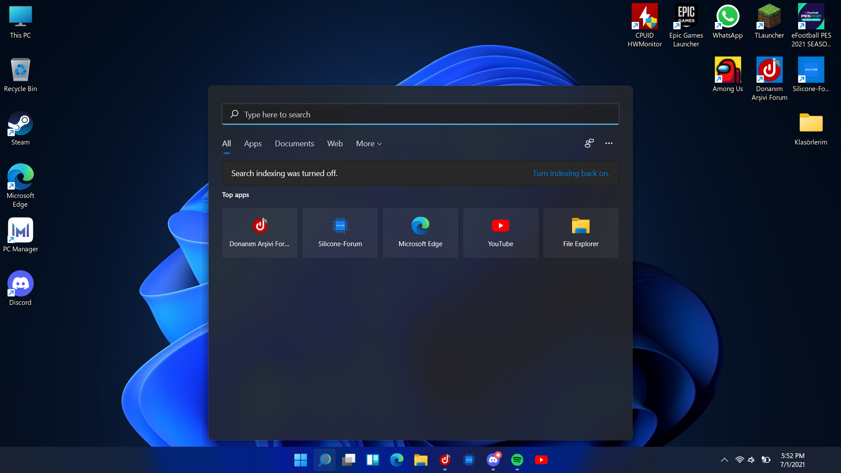841x473 pixels.
Task: Expand the More dropdown
Action: pos(369,144)
